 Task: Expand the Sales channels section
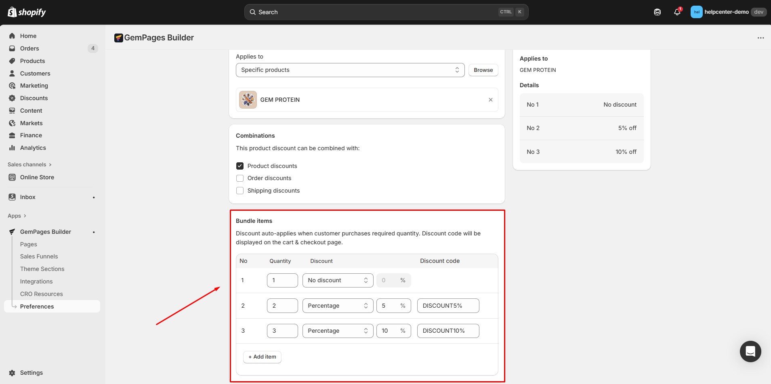pyautogui.click(x=29, y=165)
